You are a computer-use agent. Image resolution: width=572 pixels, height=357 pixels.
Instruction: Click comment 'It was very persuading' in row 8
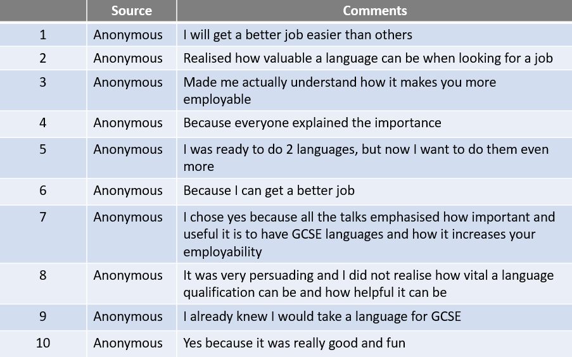click(x=368, y=284)
